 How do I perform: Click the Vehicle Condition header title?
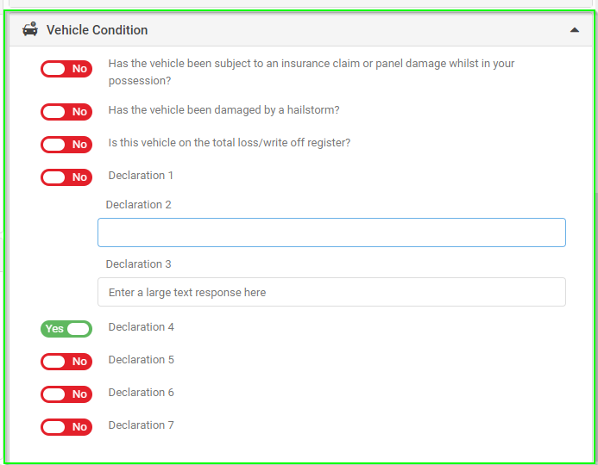tap(97, 30)
